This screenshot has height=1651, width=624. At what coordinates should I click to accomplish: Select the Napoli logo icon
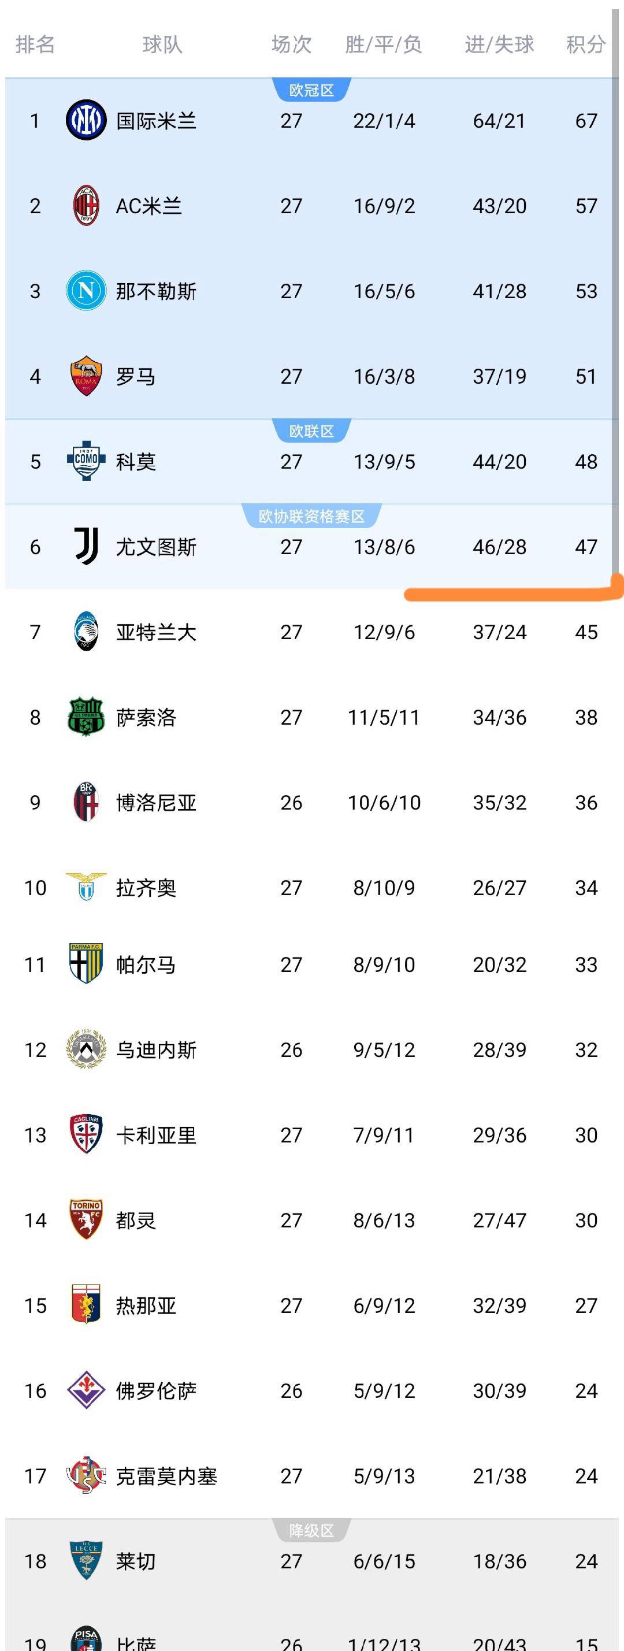(x=86, y=291)
